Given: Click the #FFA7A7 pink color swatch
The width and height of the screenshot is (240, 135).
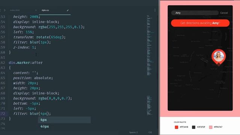Looking at the screenshot, I should point(211,127).
